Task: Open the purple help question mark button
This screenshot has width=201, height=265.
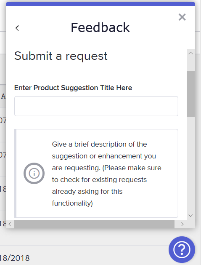Action: 182,249
